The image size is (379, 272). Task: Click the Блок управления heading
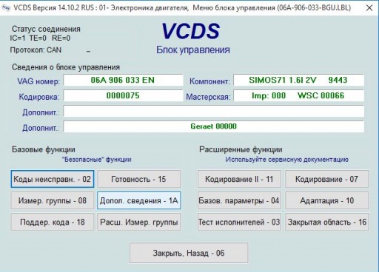pyautogui.click(x=193, y=50)
